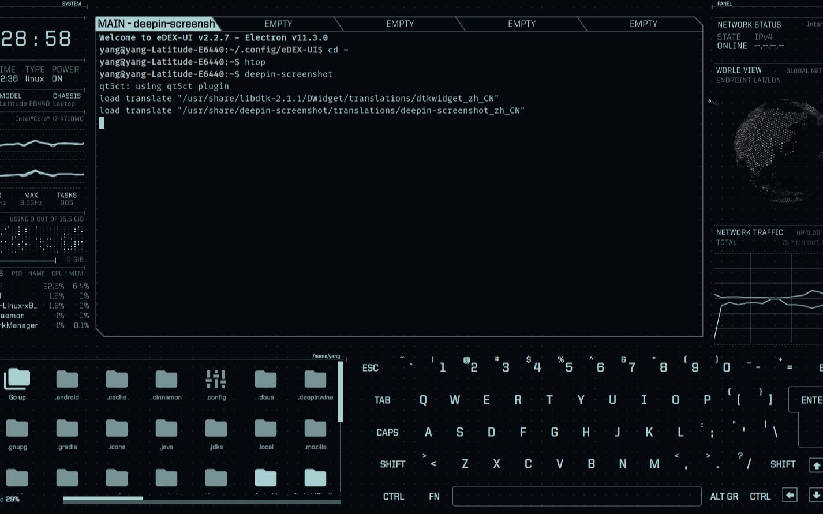Screen dimensions: 823x514
Task: Open the .icons folder
Action: [x=117, y=434]
